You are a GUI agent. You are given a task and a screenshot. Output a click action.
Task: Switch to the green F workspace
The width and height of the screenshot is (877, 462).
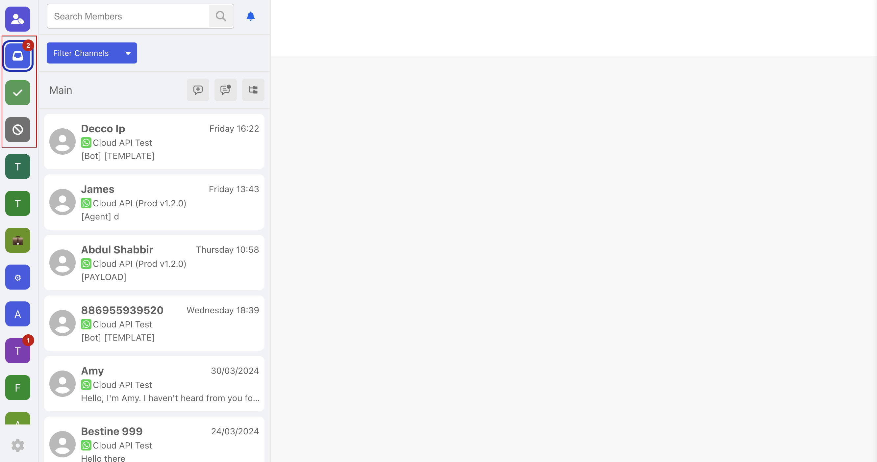[x=18, y=388]
